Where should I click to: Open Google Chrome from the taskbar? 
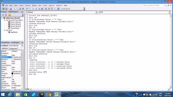[49, 95]
